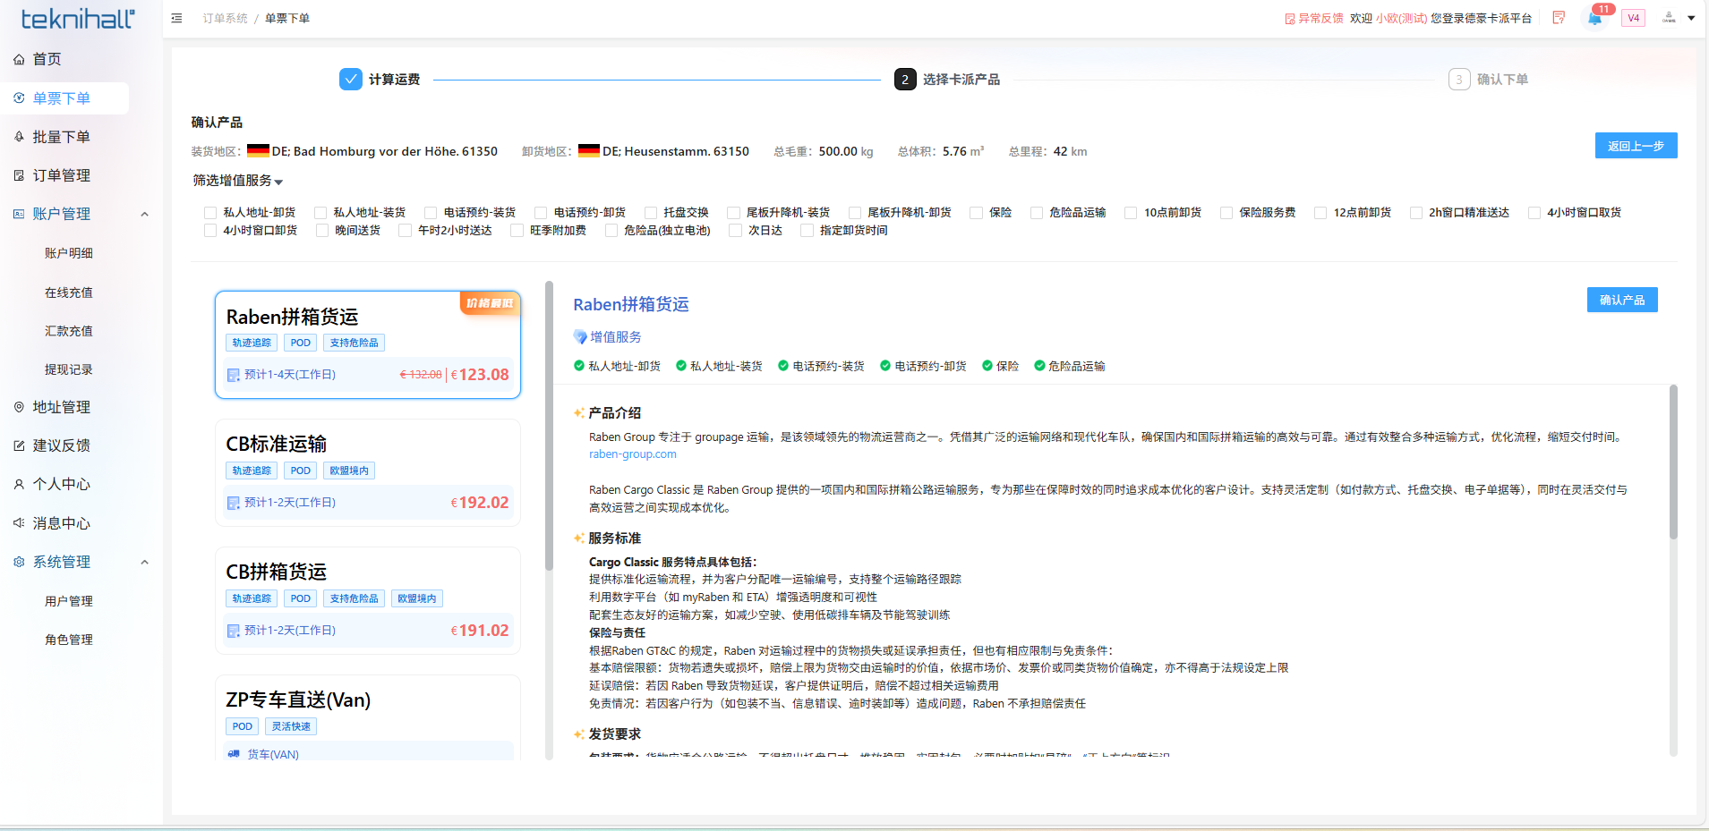Go to 在线充值 submenu item
The width and height of the screenshot is (1709, 831).
[69, 293]
